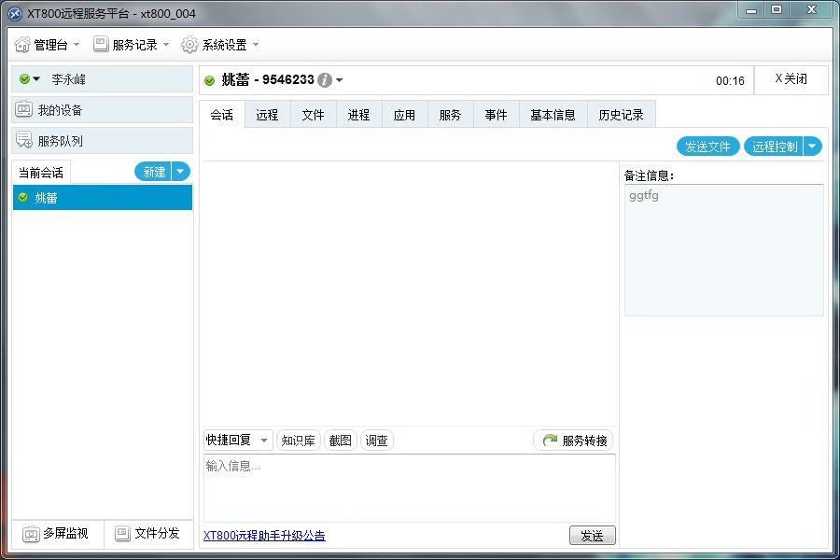The height and width of the screenshot is (560, 840).
Task: Open the 管理台 dropdown arrow
Action: [77, 45]
